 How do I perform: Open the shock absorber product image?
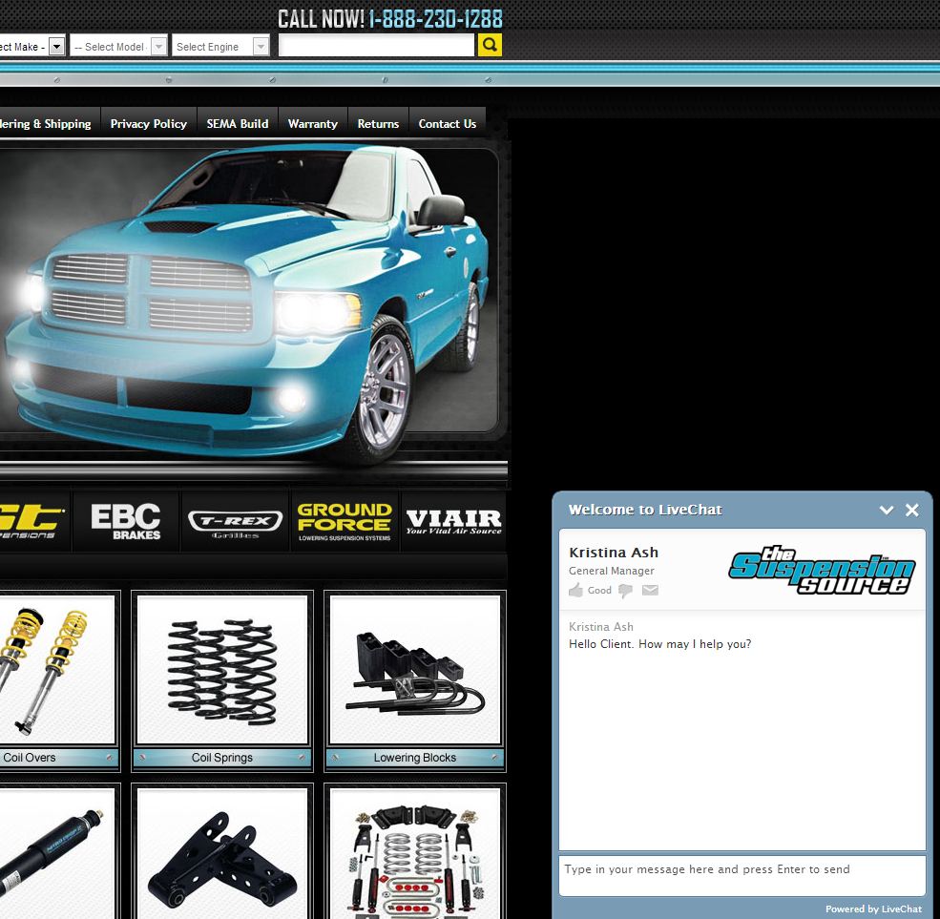click(57, 854)
